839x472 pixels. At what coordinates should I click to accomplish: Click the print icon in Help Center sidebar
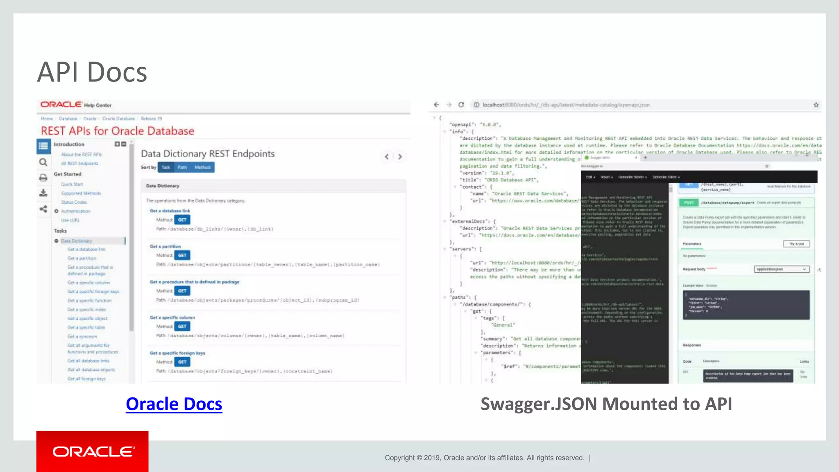[43, 177]
